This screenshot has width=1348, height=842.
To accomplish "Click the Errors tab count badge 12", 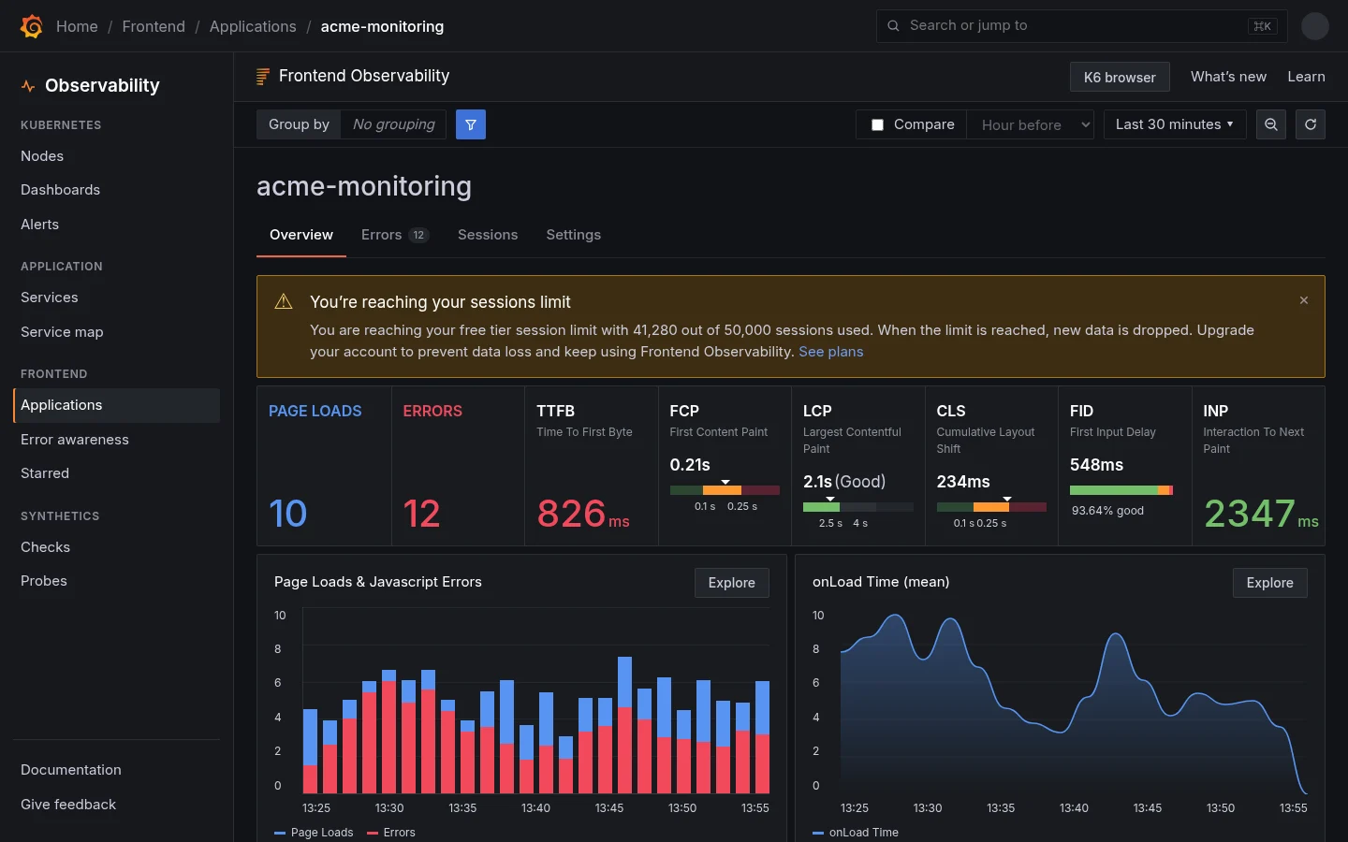I will [x=418, y=235].
